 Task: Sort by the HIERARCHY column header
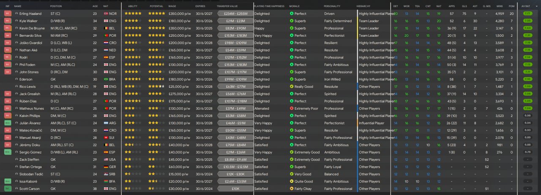[x=363, y=6]
